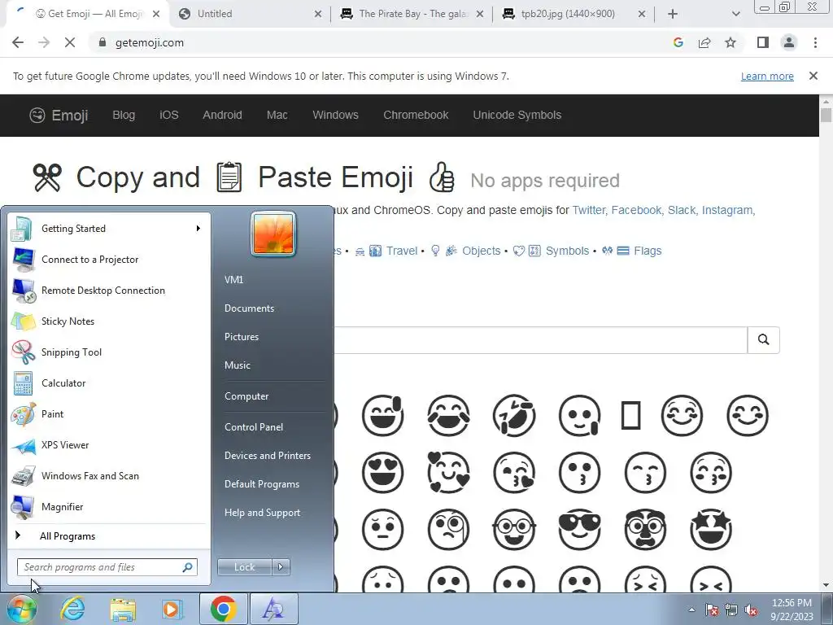This screenshot has height=625, width=833.
Task: Click Learn more about Chrome updates
Action: 767,76
